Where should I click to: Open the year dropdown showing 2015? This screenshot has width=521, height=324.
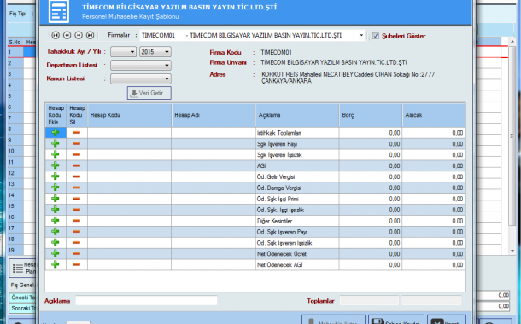pos(155,52)
